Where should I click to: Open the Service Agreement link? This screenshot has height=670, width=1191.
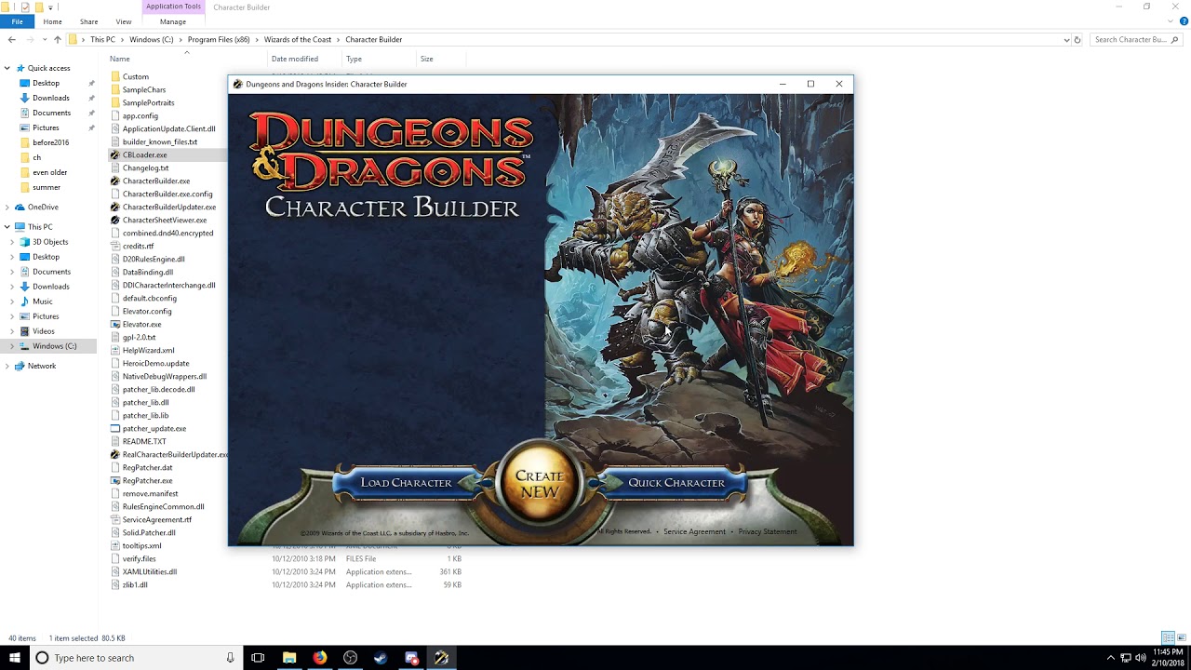pyautogui.click(x=694, y=531)
